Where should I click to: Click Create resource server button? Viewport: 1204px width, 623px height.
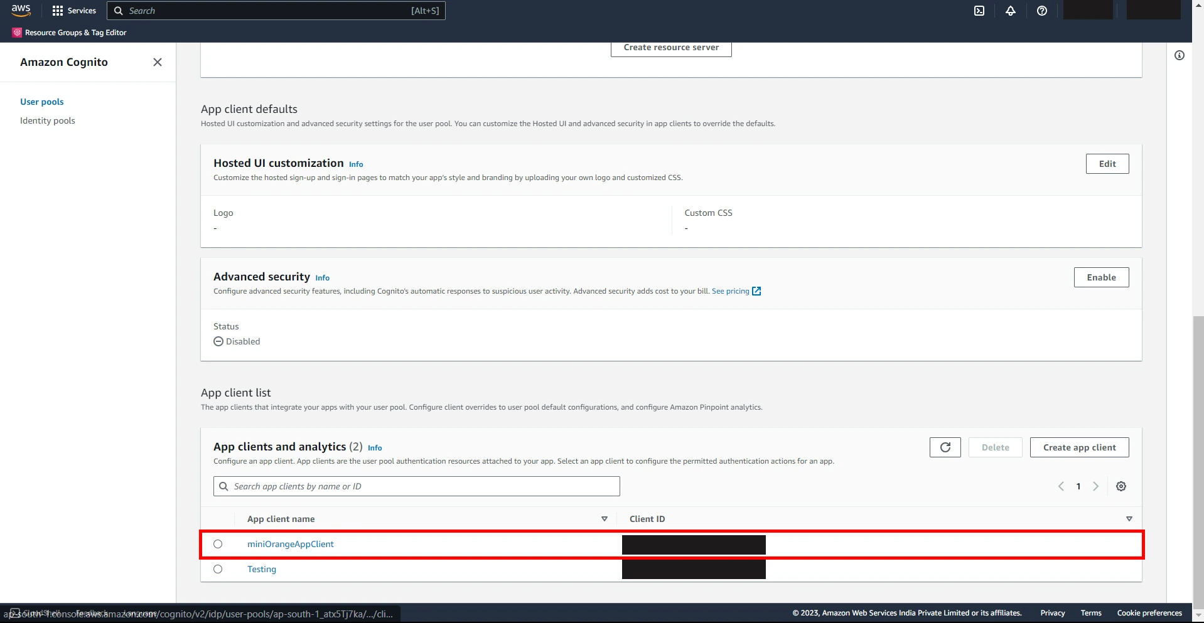[671, 48]
